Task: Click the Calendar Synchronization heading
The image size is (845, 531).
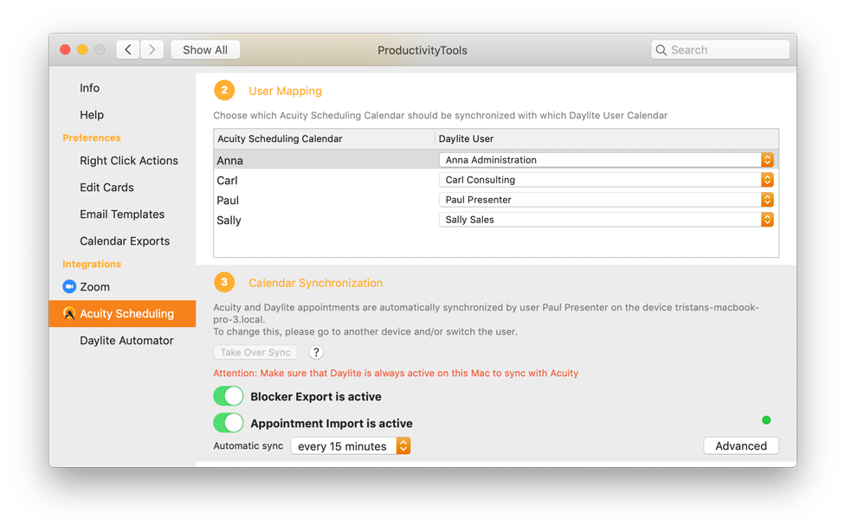Action: [315, 283]
